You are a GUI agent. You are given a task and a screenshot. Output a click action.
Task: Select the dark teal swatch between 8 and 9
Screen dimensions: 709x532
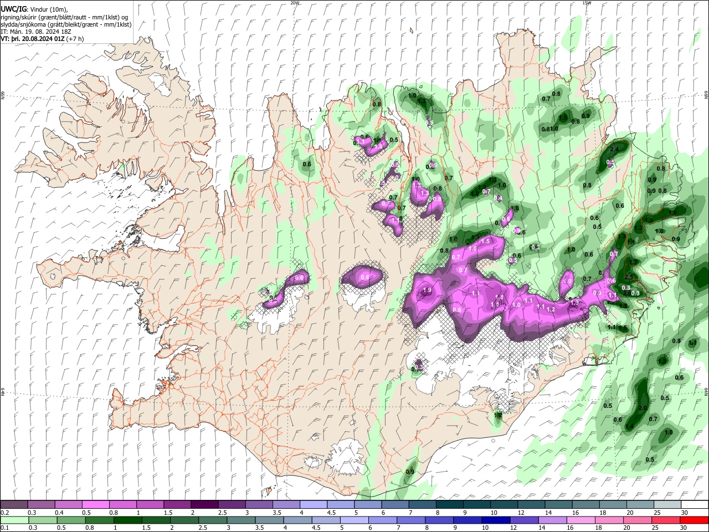[450, 505]
